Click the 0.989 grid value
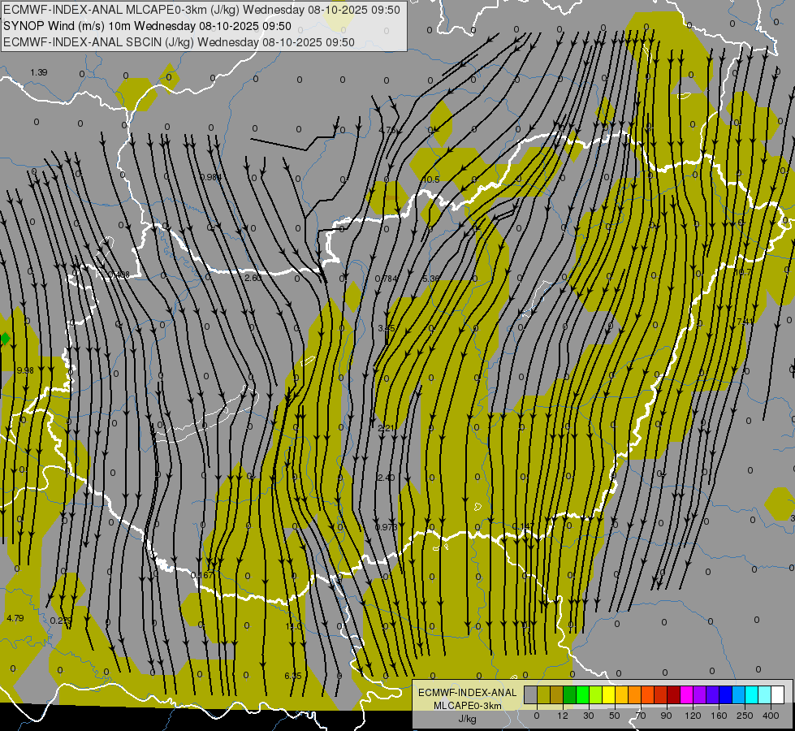 click(210, 177)
